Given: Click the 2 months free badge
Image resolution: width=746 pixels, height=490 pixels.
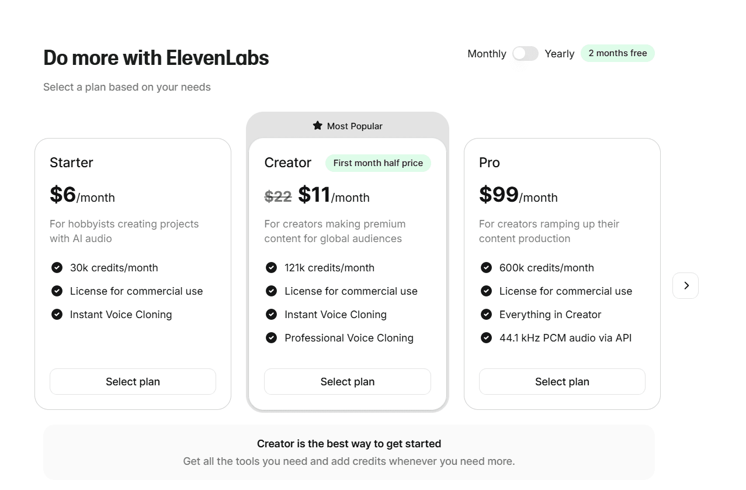Looking at the screenshot, I should point(617,53).
